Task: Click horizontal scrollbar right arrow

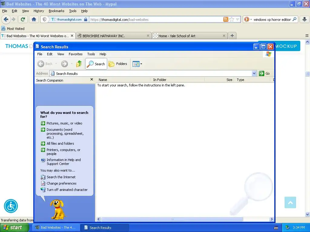Action: 272,219
